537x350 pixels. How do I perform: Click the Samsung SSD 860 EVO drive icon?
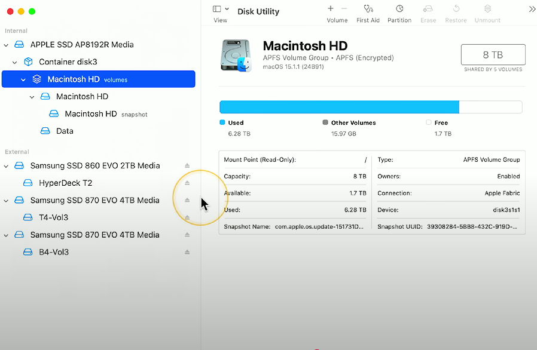[19, 165]
